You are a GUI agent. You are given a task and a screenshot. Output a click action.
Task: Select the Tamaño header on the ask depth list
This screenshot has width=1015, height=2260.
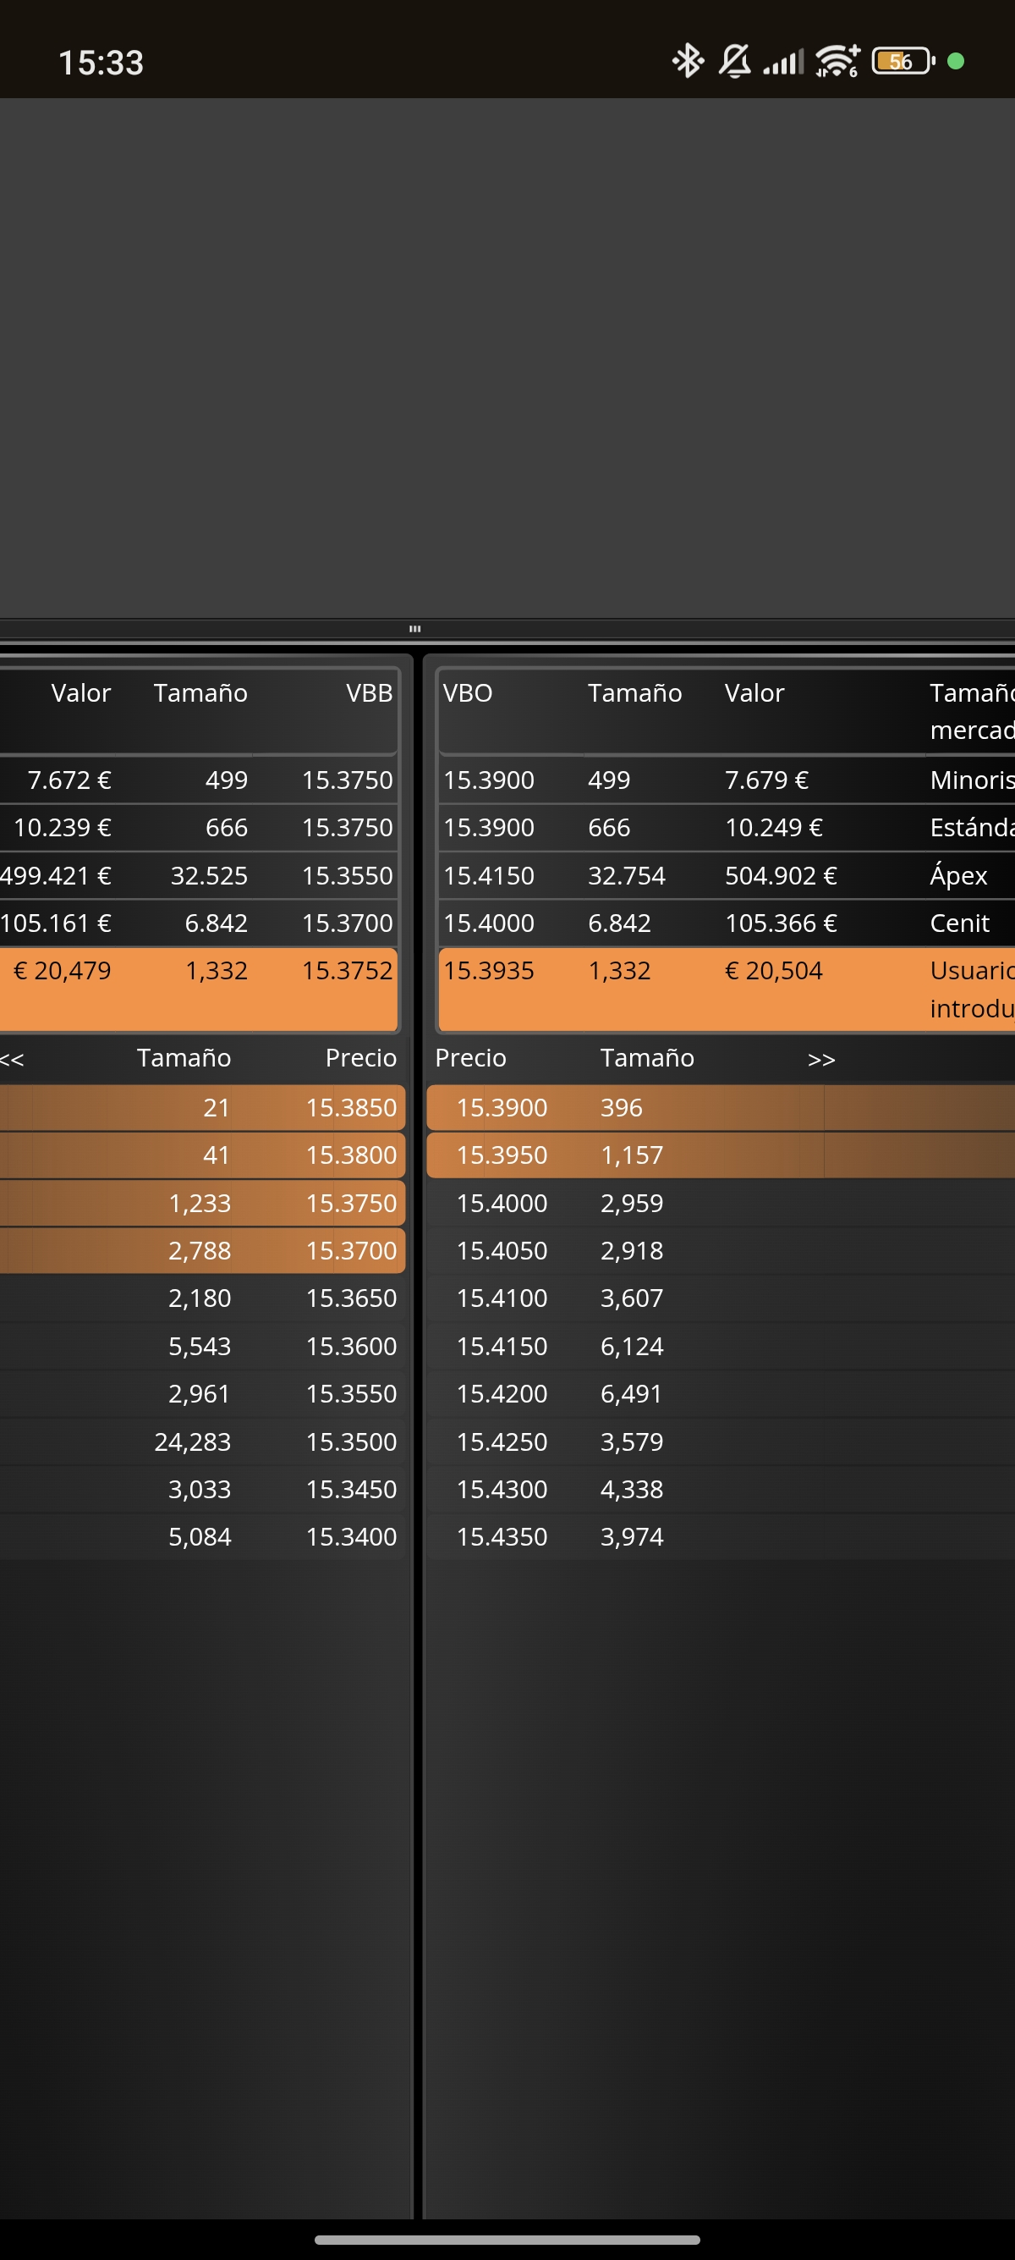point(647,1058)
